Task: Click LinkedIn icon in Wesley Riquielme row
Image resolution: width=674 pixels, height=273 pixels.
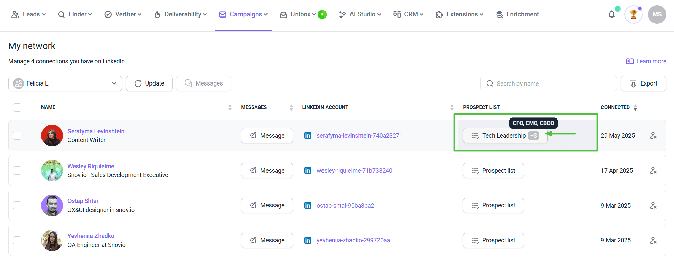Action: (308, 171)
